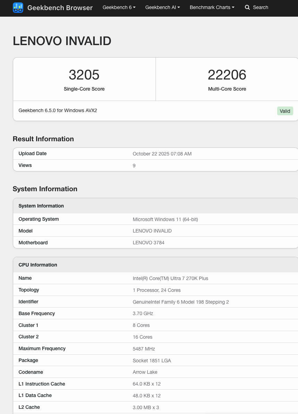This screenshot has height=414, width=298.
Task: Click the CPU Information table header
Action: [x=38, y=265]
